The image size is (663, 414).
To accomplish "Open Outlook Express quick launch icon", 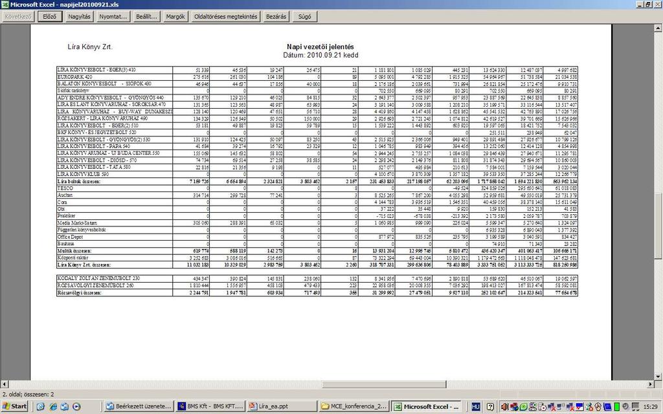I will point(65,406).
